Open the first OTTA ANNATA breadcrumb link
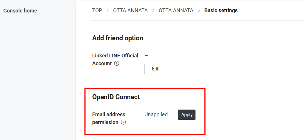This screenshot has height=140, width=305. click(130, 10)
